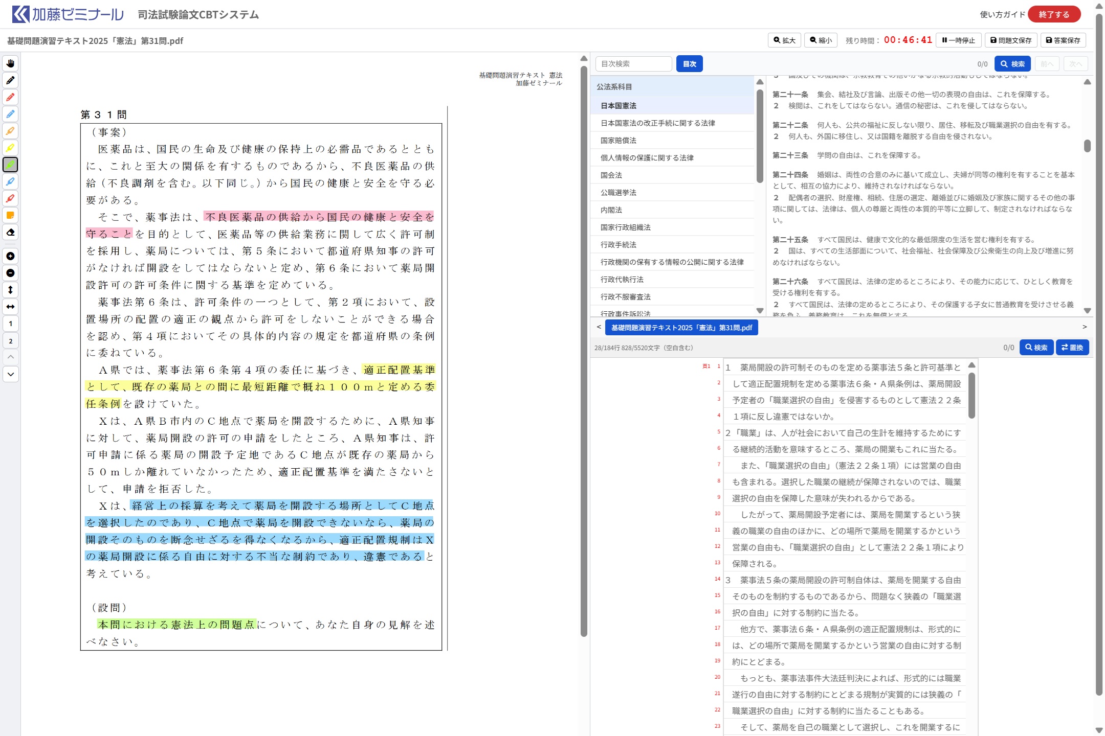The width and height of the screenshot is (1105, 736).
Task: Pick the yellow highlighter tool
Action: [x=10, y=148]
